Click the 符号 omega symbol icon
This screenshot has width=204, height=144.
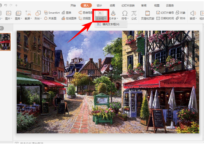125,13
